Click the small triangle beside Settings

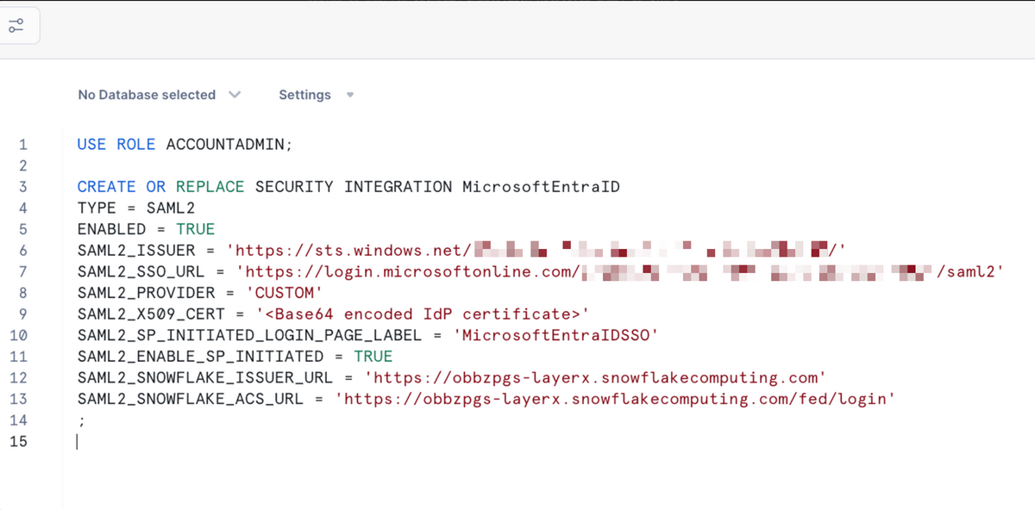tap(350, 95)
